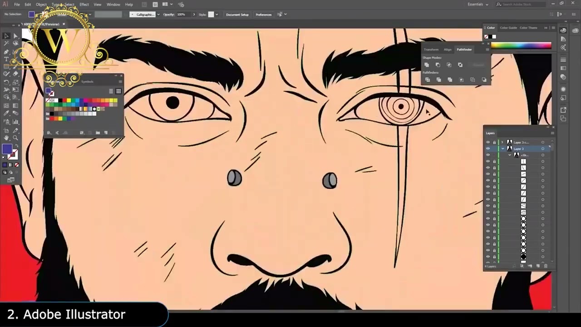
Task: Open the Object menu
Action: [x=41, y=5]
